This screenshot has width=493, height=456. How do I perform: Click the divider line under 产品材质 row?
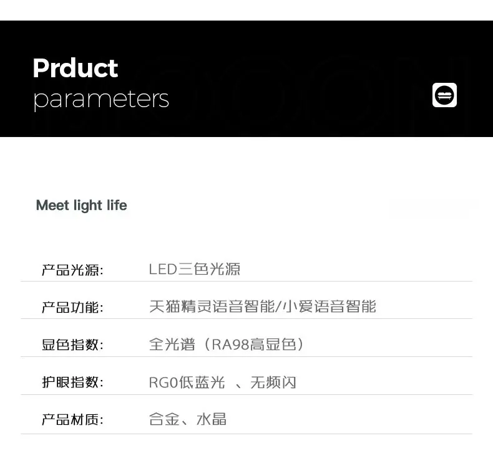tap(246, 434)
